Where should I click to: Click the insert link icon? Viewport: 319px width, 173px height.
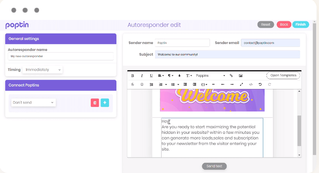[231, 76]
